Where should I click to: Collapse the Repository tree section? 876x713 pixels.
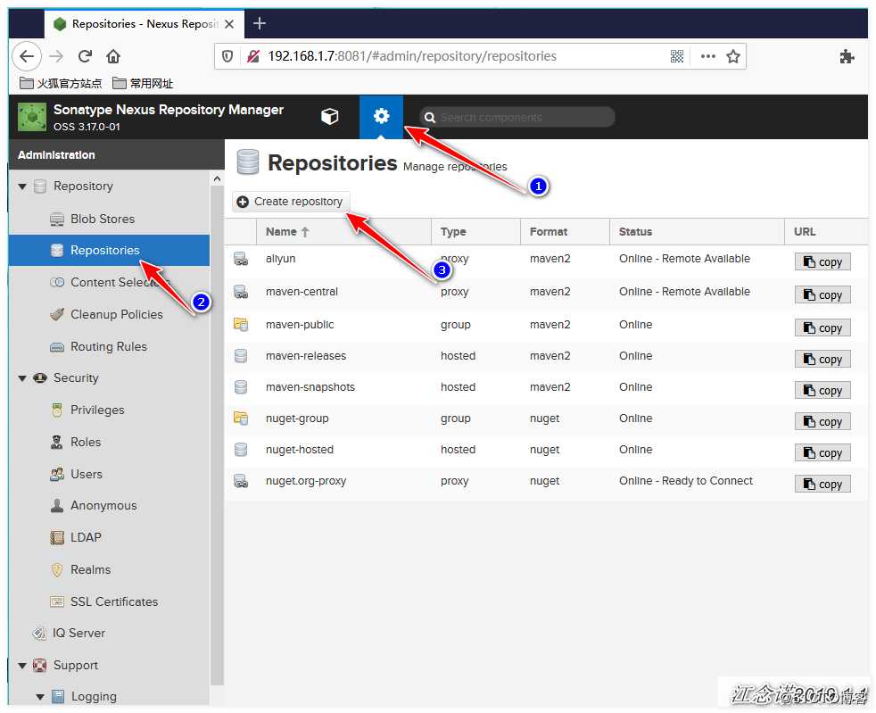click(x=22, y=187)
